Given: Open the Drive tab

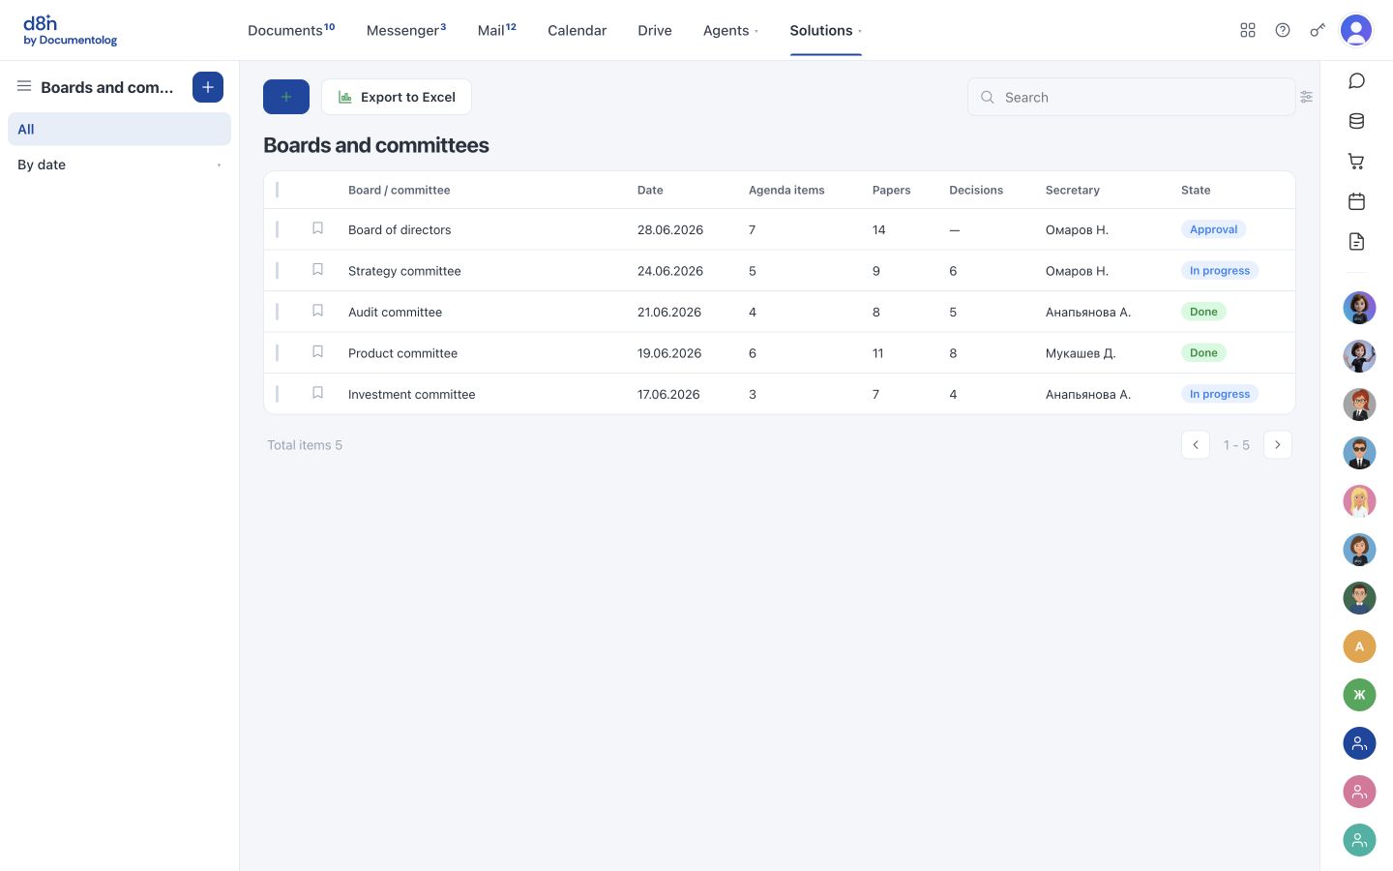Looking at the screenshot, I should point(655,30).
